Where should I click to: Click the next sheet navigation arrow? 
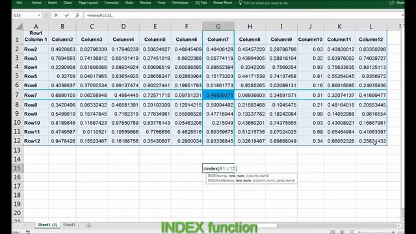tap(25, 226)
